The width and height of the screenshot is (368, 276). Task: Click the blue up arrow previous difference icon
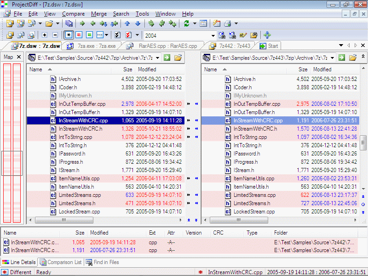[127, 23]
